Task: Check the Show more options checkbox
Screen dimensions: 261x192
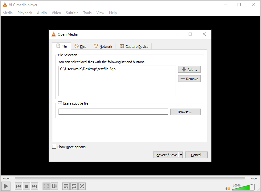Action: click(x=54, y=147)
